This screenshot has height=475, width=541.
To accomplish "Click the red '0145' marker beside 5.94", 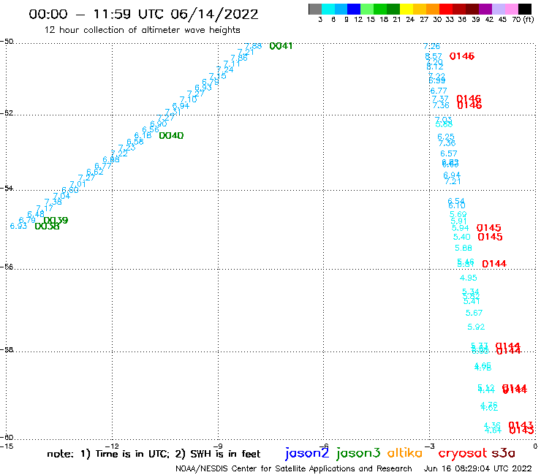I will click(x=488, y=228).
